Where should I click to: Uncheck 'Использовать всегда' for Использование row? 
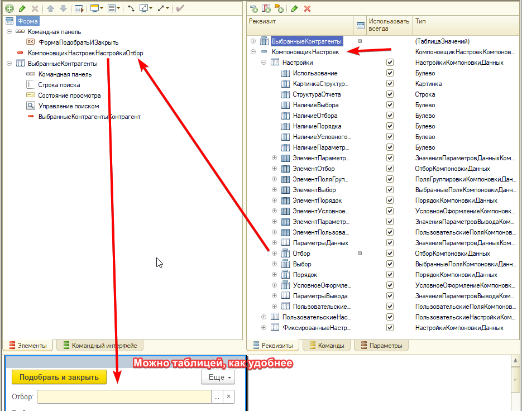pos(390,73)
